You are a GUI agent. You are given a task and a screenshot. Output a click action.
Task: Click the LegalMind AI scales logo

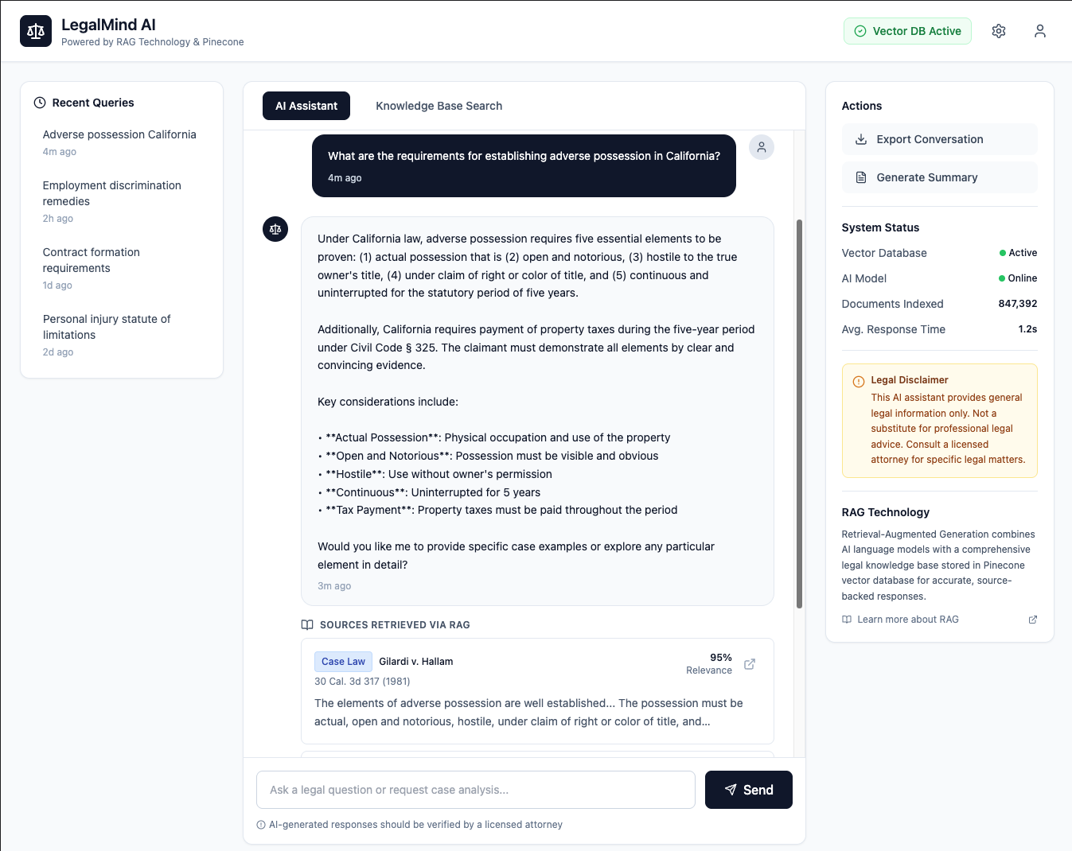tap(36, 31)
